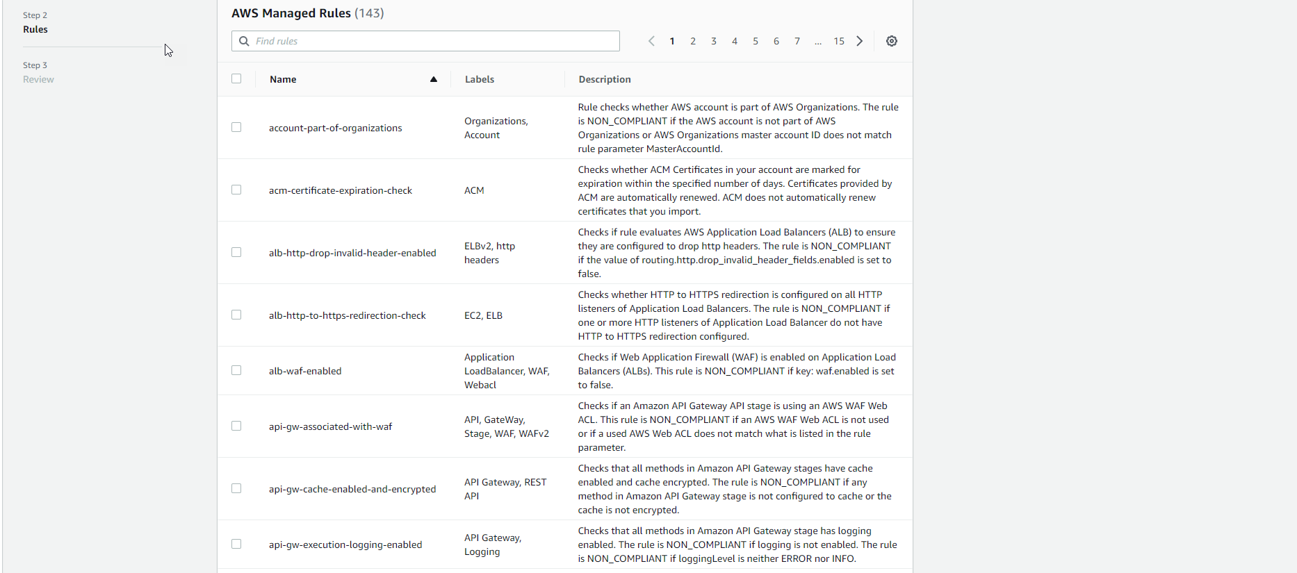This screenshot has height=573, width=1297.
Task: Click the Description column header
Action: pos(605,79)
